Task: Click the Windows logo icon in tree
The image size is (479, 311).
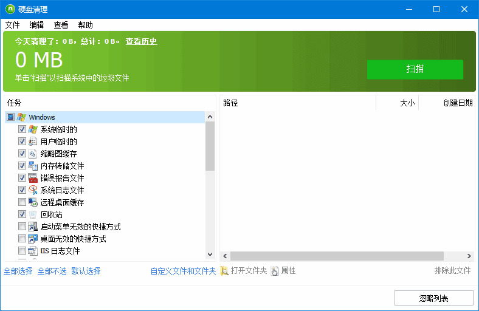Action: (22, 117)
